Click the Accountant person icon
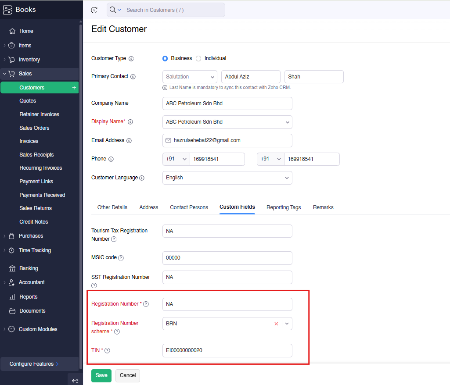 pyautogui.click(x=11, y=282)
